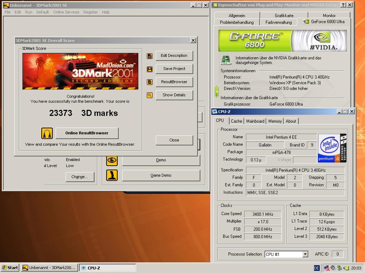Click the Multiplier x 17.0 value
The width and height of the screenshot is (365, 273).
pyautogui.click(x=263, y=222)
